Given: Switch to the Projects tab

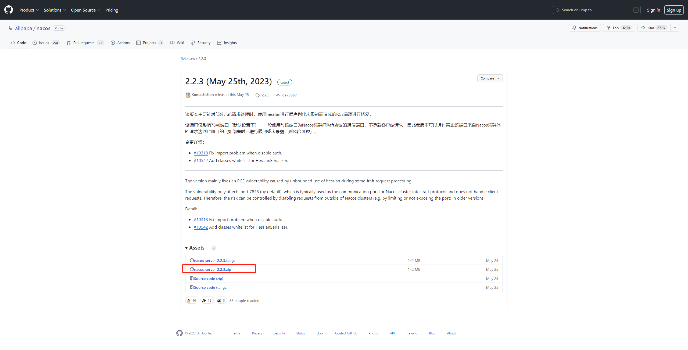Looking at the screenshot, I should pyautogui.click(x=150, y=43).
